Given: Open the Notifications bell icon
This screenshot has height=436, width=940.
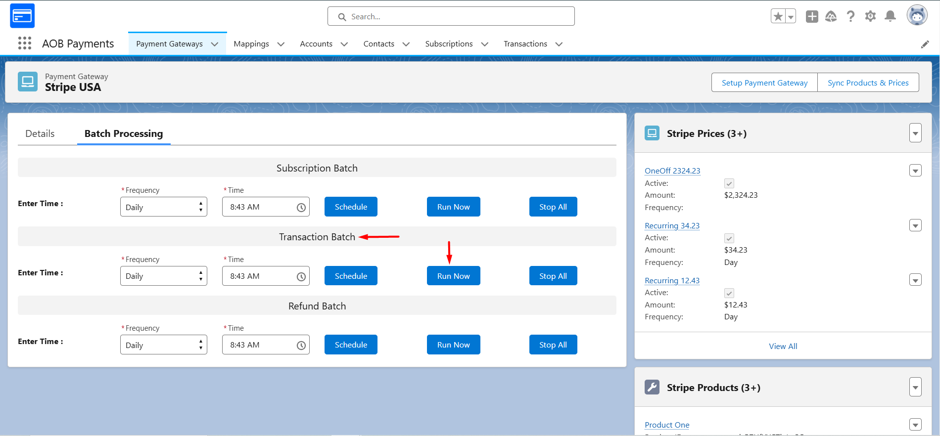Looking at the screenshot, I should pos(890,16).
